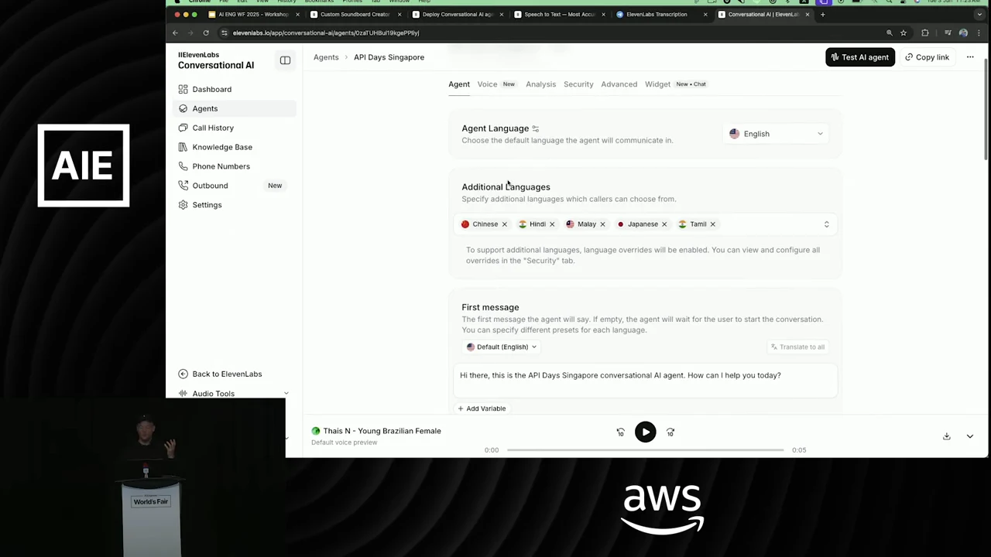
Task: Click Translate to all button
Action: [x=797, y=347]
